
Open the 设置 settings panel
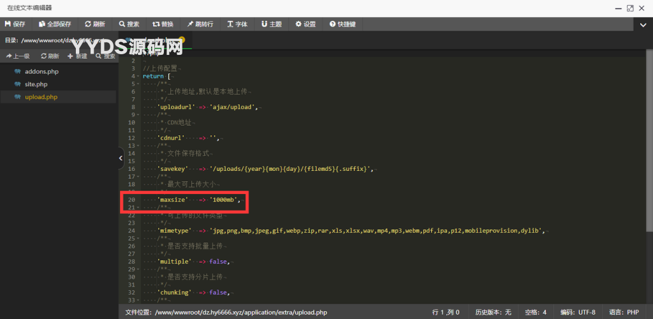point(305,24)
